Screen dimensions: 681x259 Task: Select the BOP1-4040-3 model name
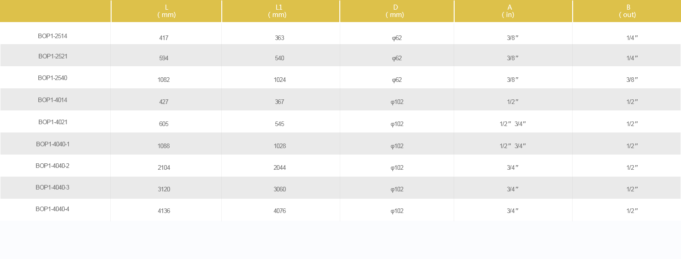[x=53, y=188]
